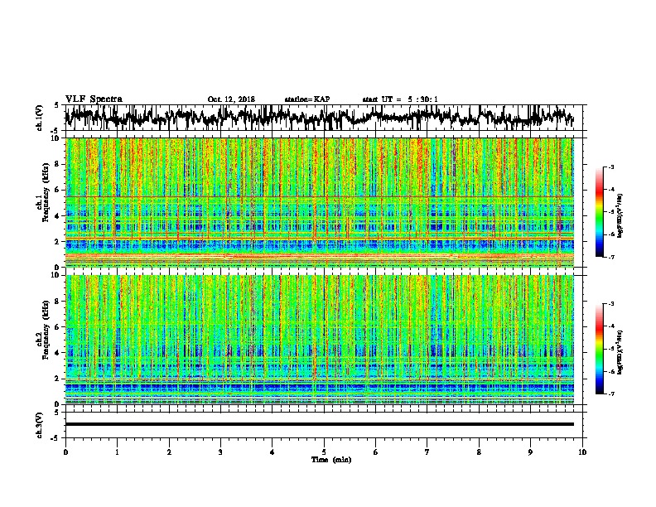656x507 pixels.
Task: Click time axis tick label "7"
Action: [x=427, y=452]
